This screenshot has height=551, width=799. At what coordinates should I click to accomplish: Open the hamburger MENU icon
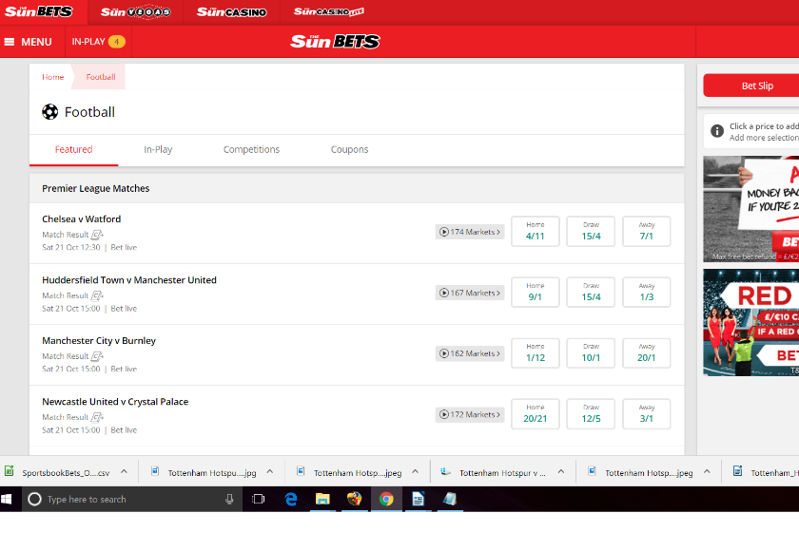tap(12, 42)
